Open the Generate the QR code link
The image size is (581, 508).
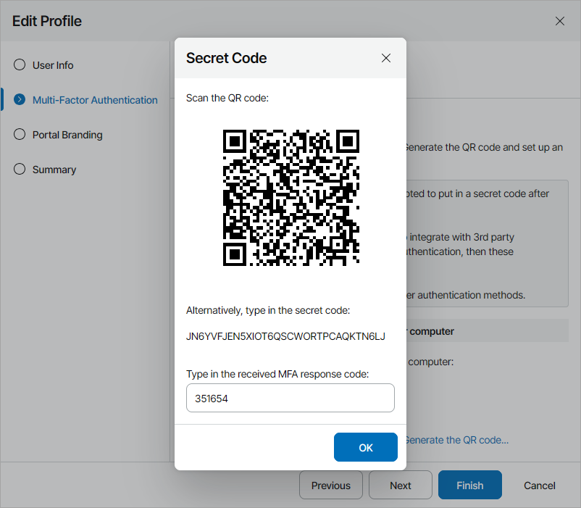456,440
